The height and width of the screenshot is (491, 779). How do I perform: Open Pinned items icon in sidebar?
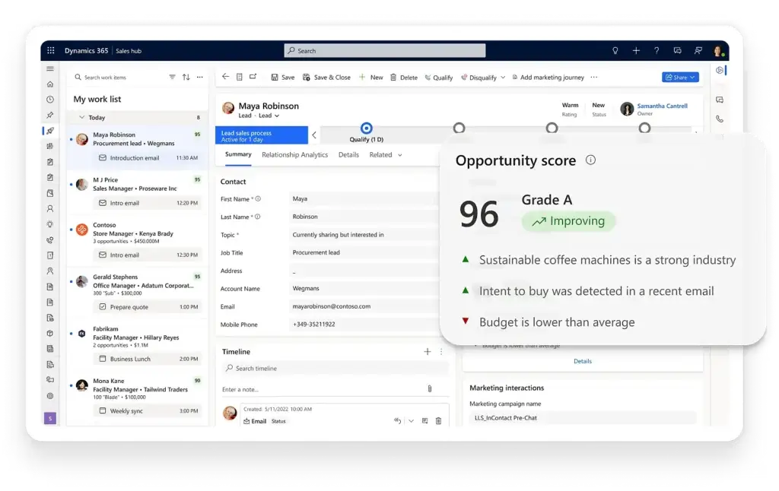click(x=50, y=116)
